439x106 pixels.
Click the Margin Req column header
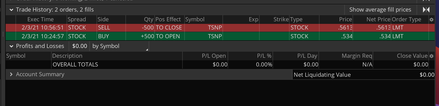[357, 56]
